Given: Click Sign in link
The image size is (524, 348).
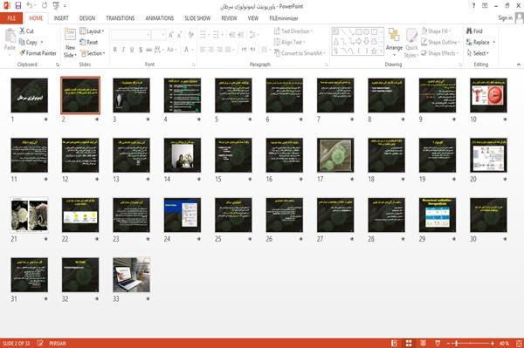Looking at the screenshot, I should pos(505,18).
